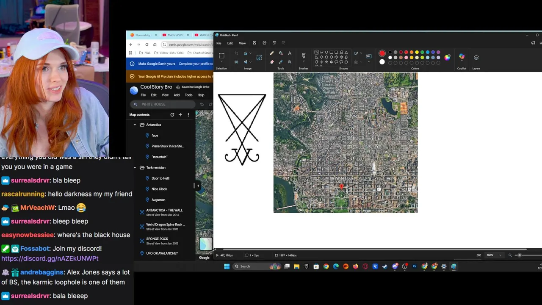Open Photoshop from the taskbar

tap(414, 266)
